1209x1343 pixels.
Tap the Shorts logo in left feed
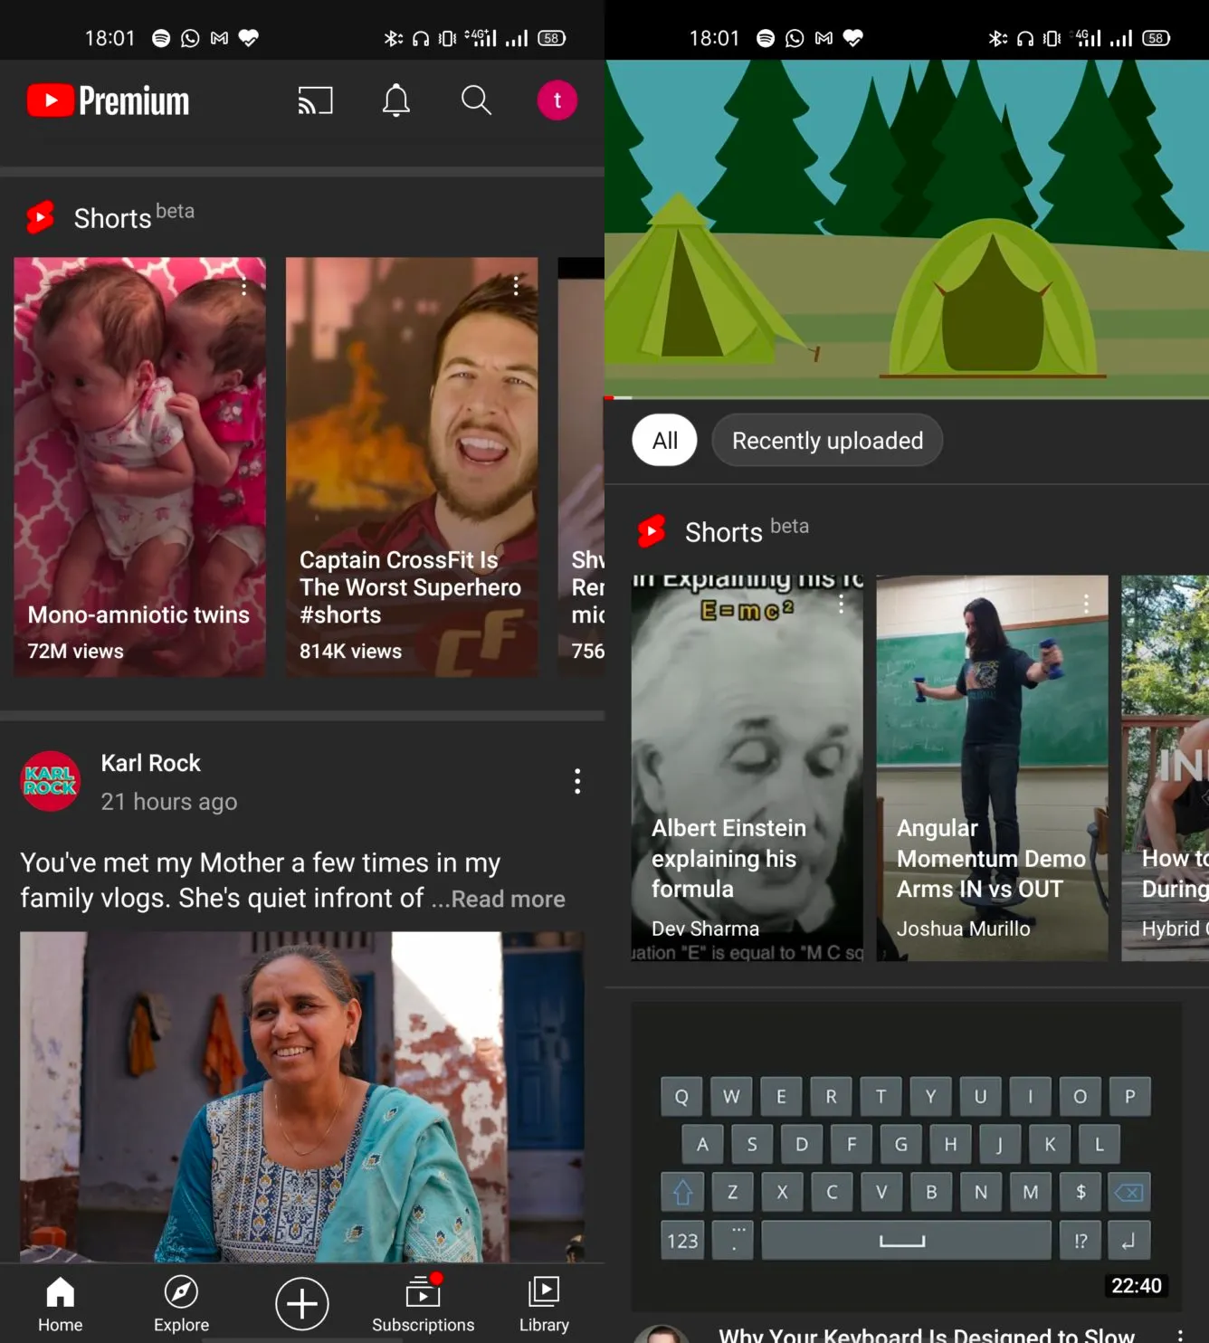[41, 218]
